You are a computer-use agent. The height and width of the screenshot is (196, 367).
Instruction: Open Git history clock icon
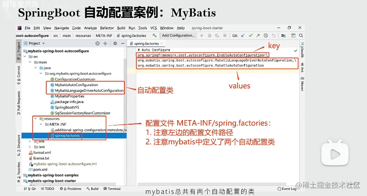point(266,36)
